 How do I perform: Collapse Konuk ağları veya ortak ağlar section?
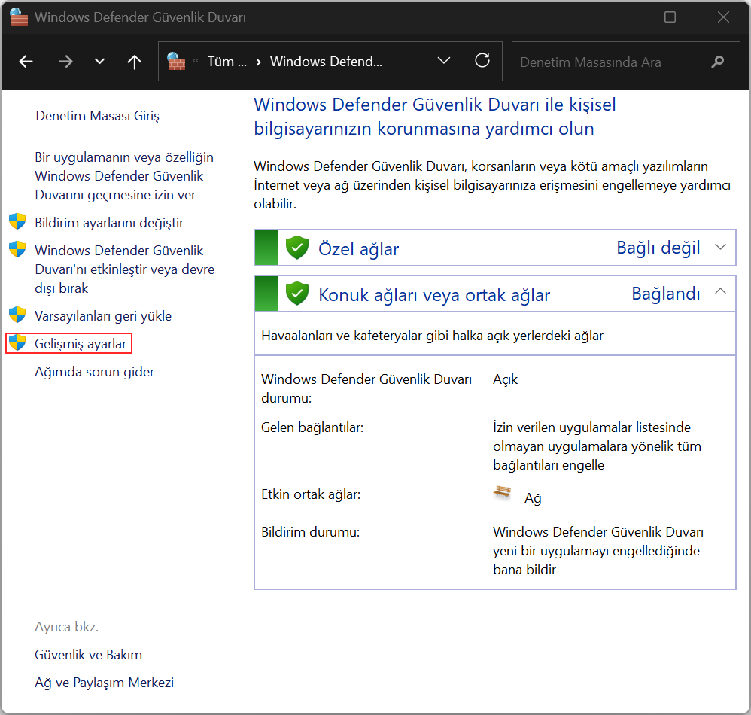pyautogui.click(x=720, y=292)
